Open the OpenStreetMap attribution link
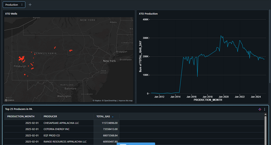The width and height of the screenshot is (271, 145). (109, 101)
